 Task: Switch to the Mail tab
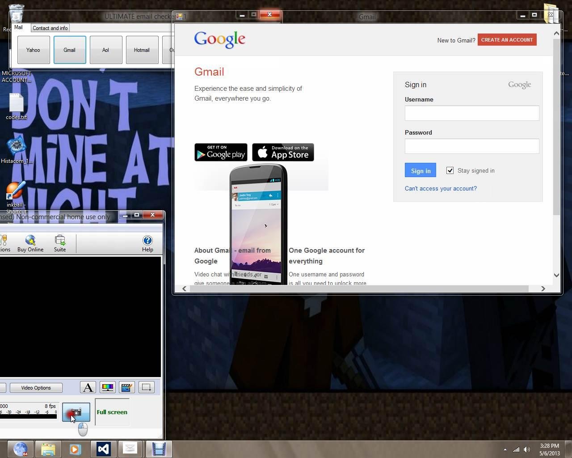(x=18, y=27)
